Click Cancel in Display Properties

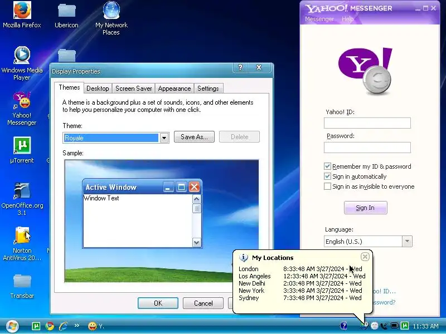203,303
